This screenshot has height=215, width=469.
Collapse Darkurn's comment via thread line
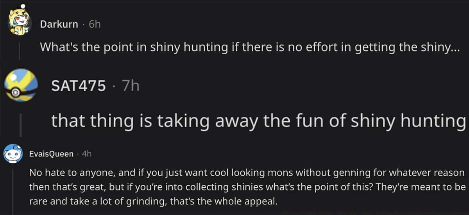click(19, 52)
